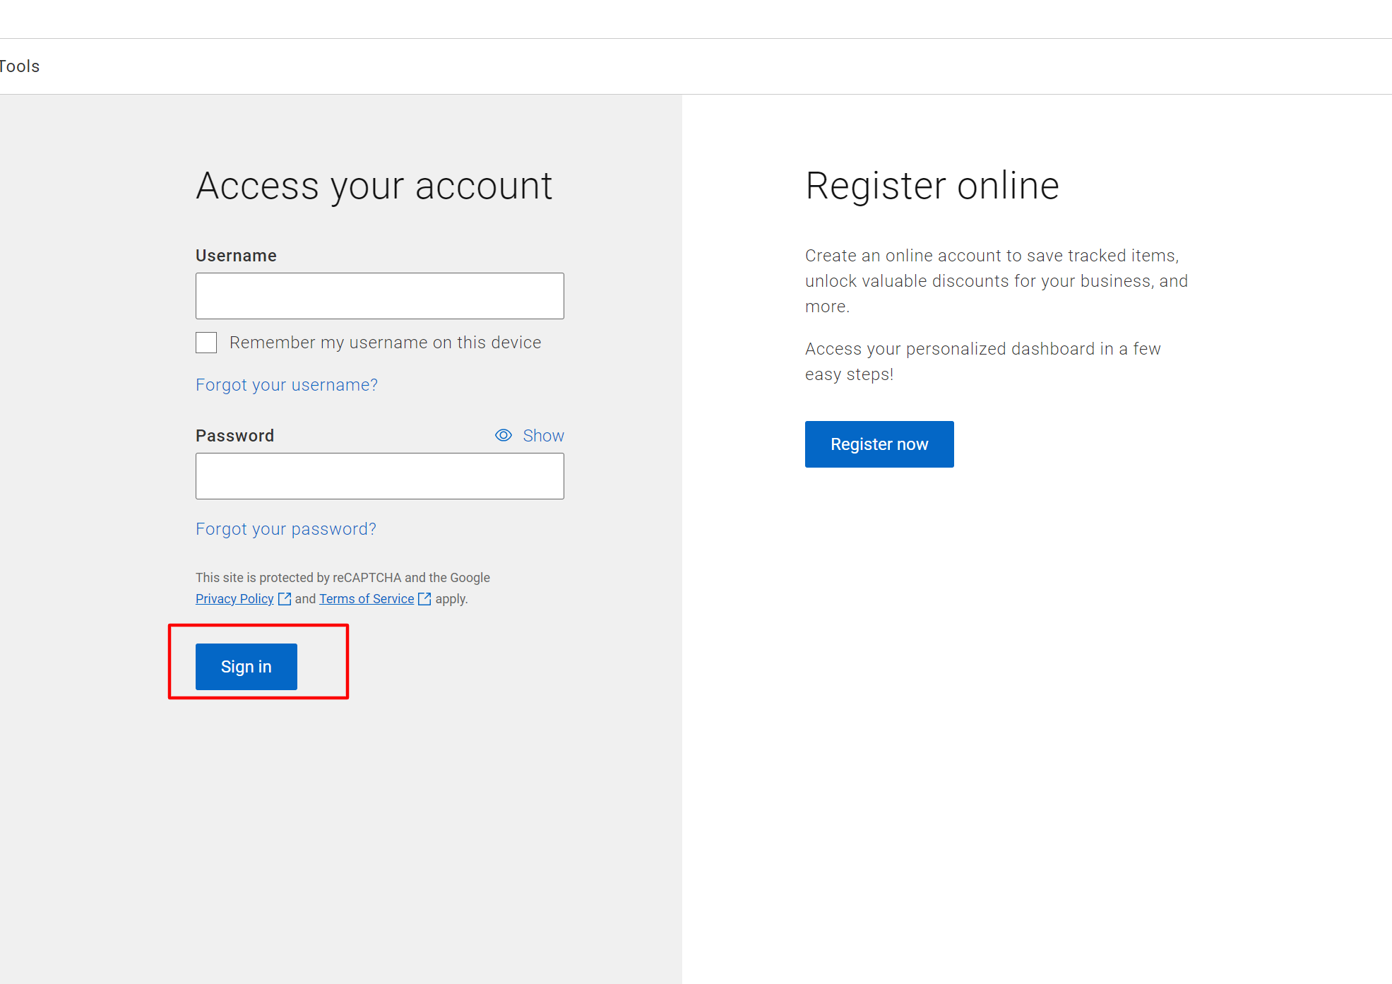Click external link icon after Terms of Service

(x=424, y=599)
